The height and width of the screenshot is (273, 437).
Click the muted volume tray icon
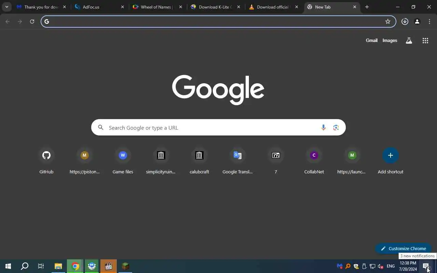[381, 266]
